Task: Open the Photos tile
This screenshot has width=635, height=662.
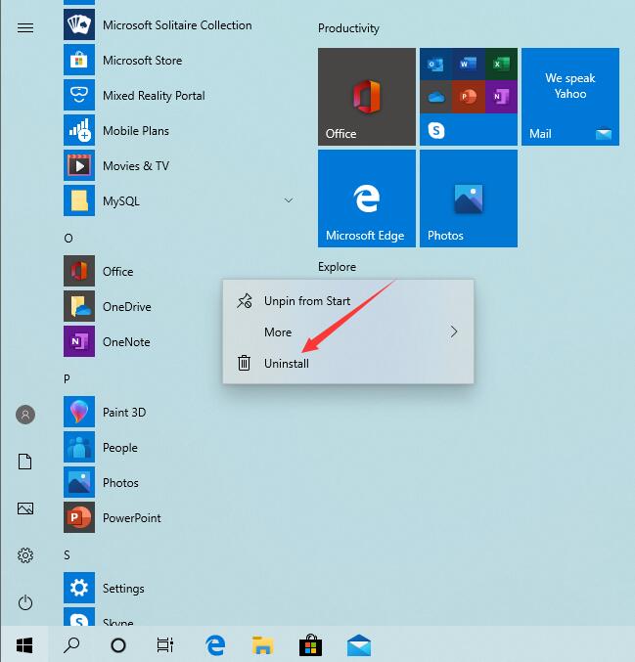Action: [469, 199]
